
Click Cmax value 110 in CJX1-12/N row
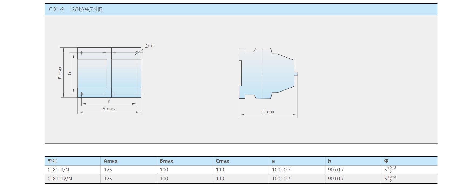220,179
